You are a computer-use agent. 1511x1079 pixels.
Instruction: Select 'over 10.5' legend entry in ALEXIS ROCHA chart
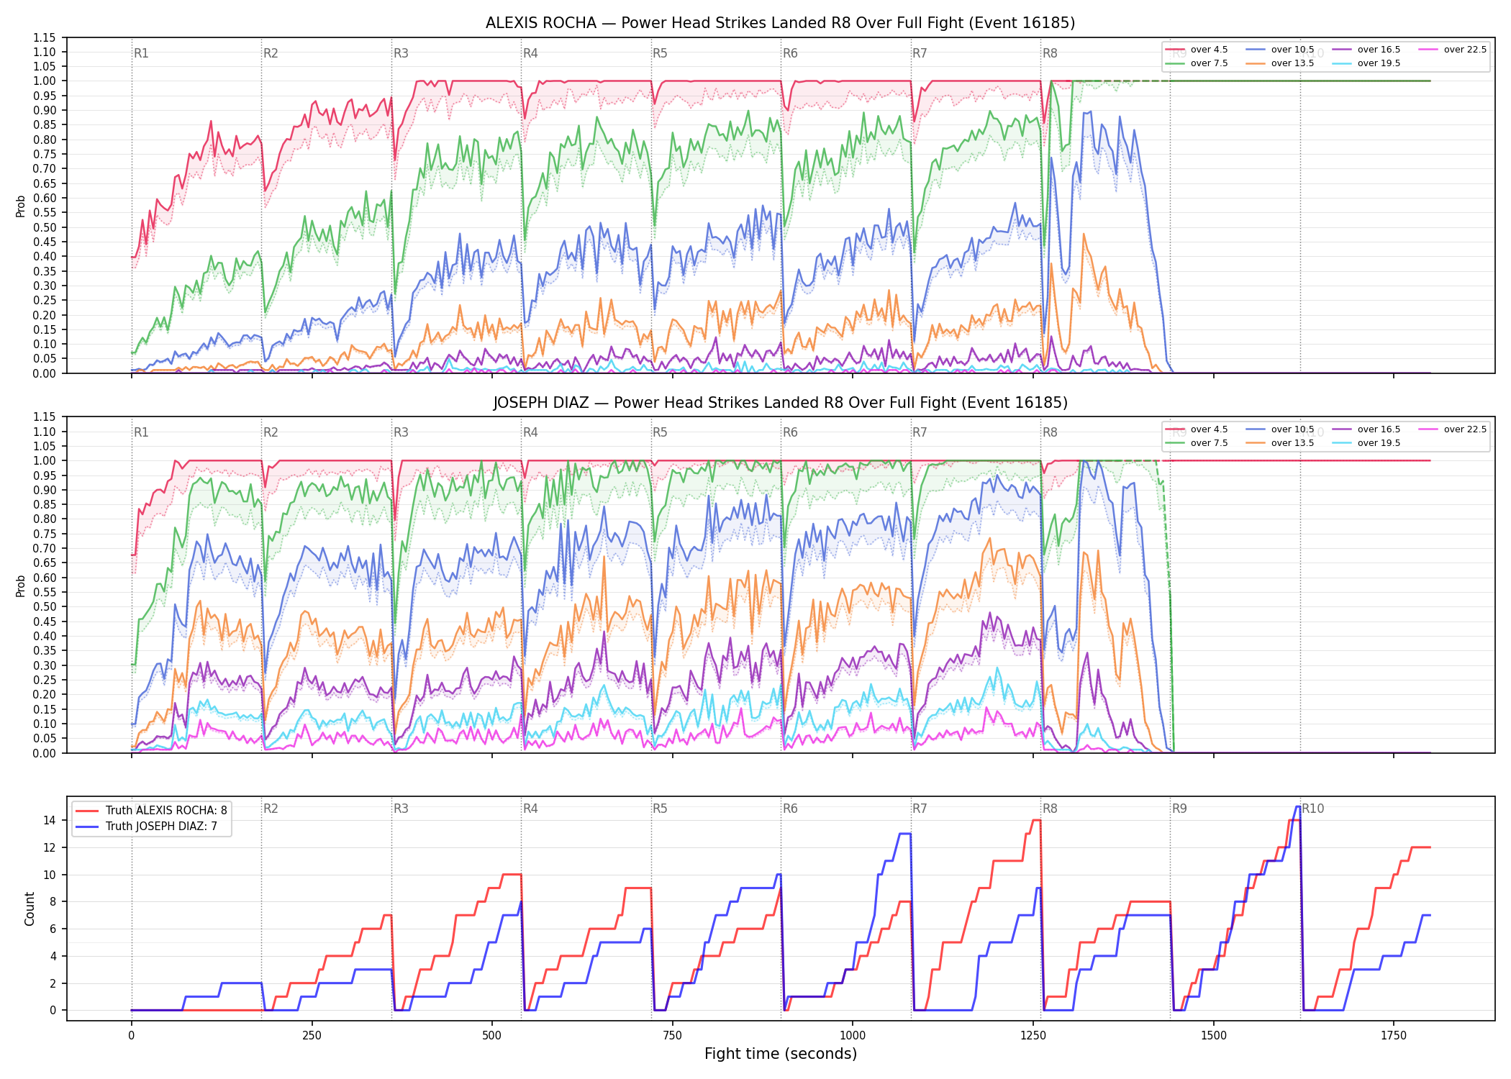point(1279,50)
